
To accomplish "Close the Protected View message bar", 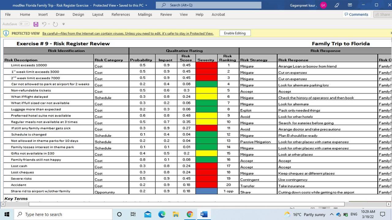I will pyautogui.click(x=390, y=33).
